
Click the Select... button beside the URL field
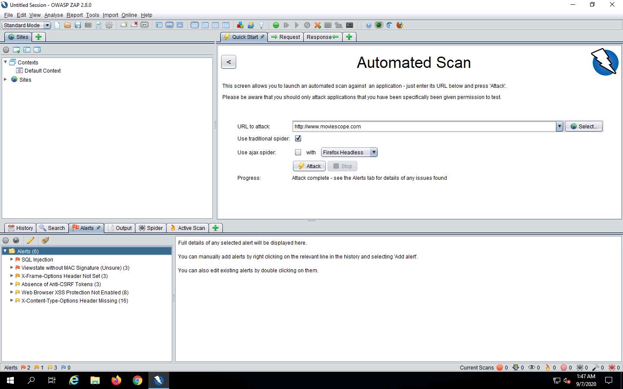[x=584, y=126]
